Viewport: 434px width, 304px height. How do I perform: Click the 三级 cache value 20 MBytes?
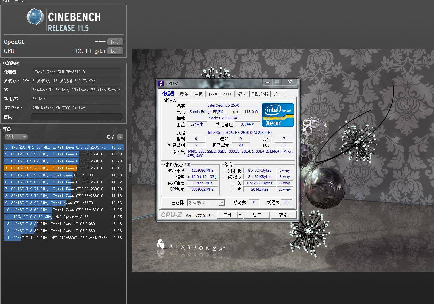tap(260, 189)
